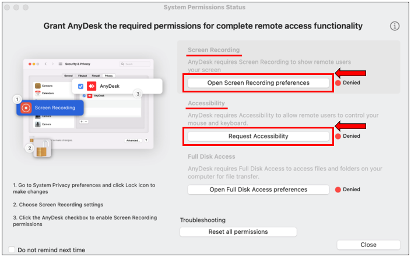The width and height of the screenshot is (411, 257).
Task: Reset all permissions under Troubleshooting
Action: pyautogui.click(x=238, y=232)
